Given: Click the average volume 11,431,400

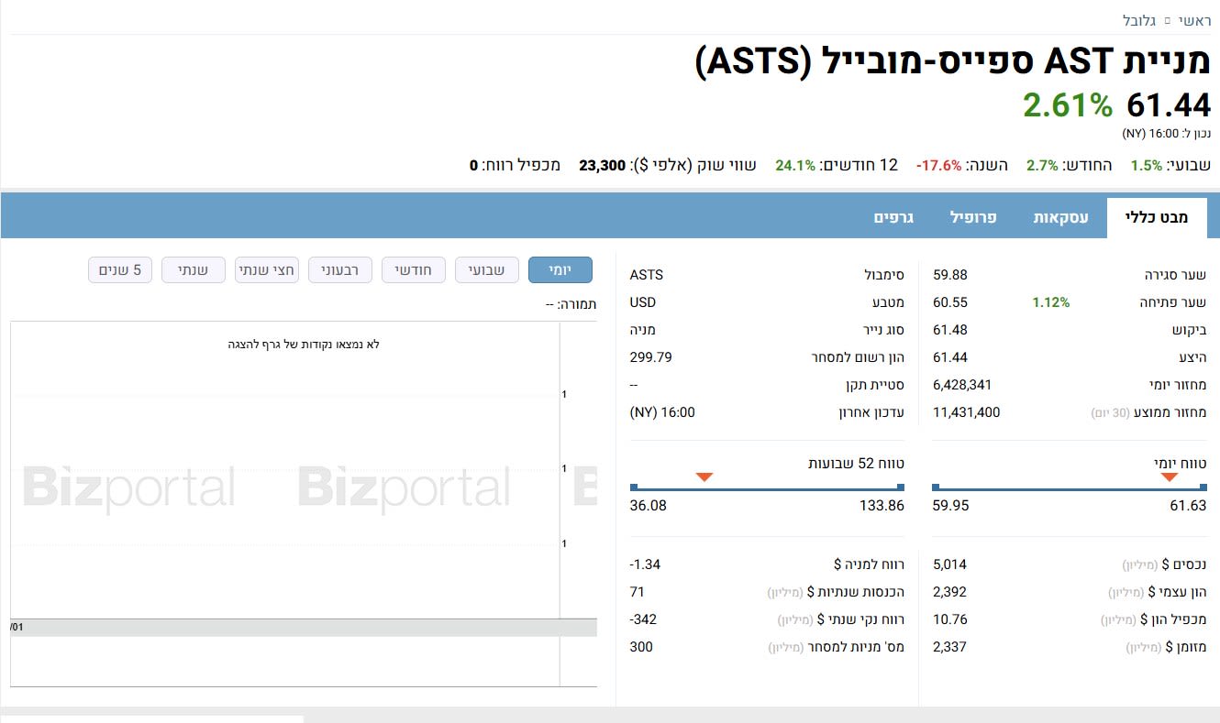Looking at the screenshot, I should [967, 412].
